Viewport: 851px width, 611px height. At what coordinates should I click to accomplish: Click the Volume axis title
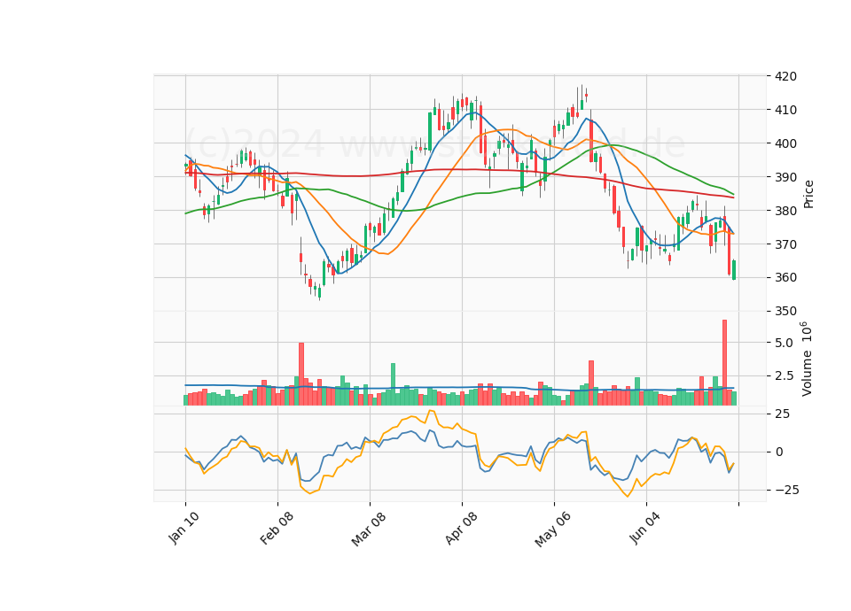point(807,359)
